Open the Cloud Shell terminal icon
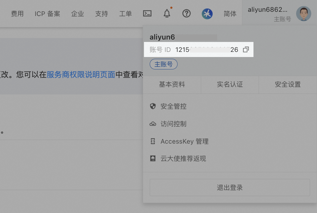 [x=147, y=14]
